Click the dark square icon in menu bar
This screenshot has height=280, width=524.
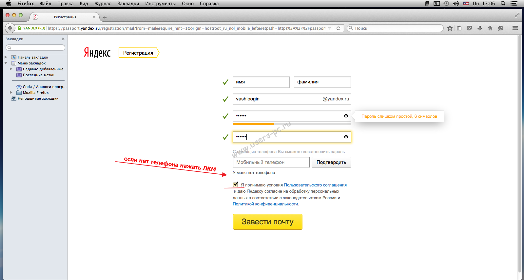click(x=427, y=4)
